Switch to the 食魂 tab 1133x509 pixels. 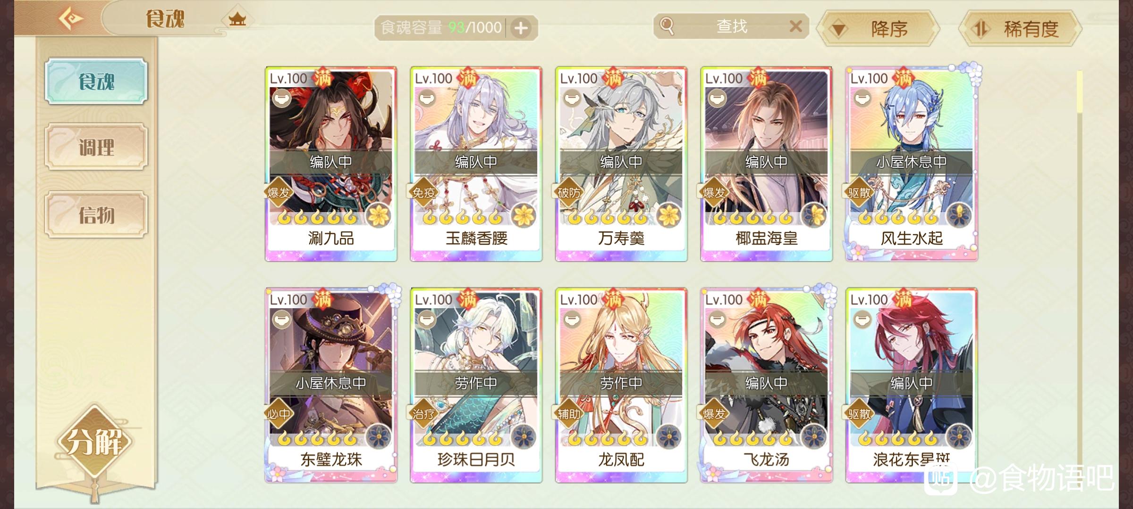[x=96, y=81]
